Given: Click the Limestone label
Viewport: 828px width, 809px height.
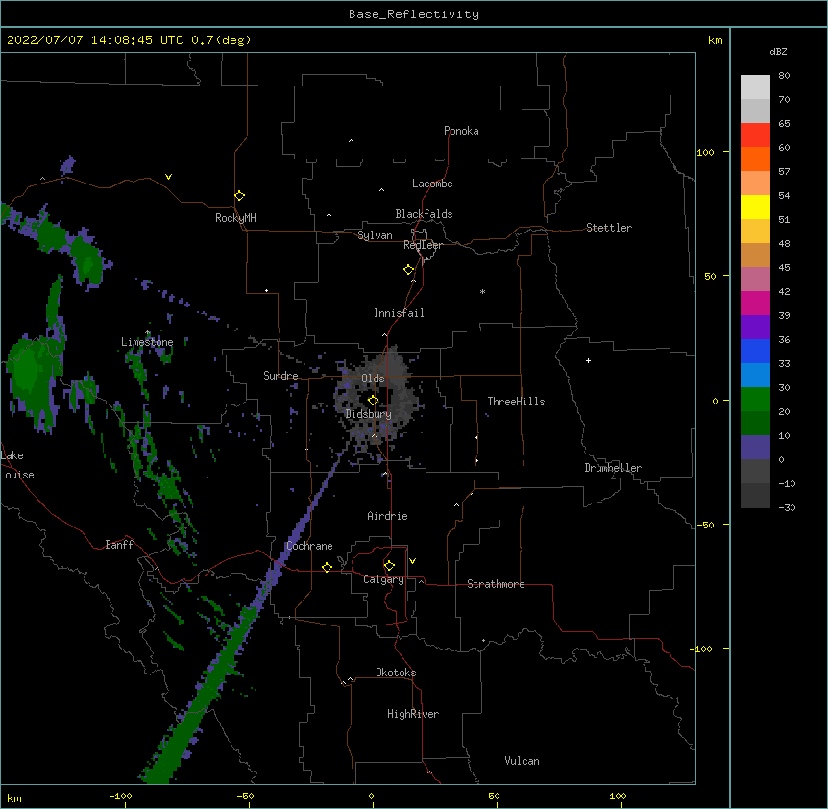Looking at the screenshot, I should pos(147,342).
